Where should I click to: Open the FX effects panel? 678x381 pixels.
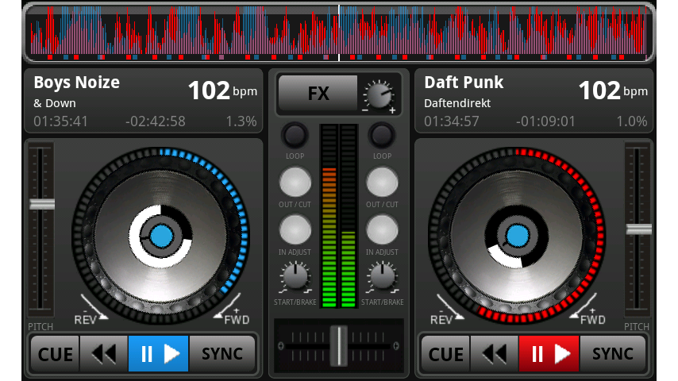pyautogui.click(x=318, y=93)
